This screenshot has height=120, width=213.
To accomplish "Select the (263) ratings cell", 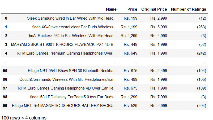I will [202, 27].
